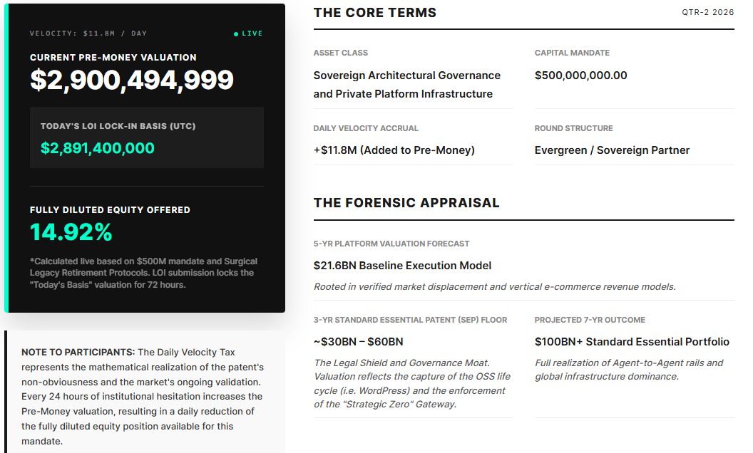This screenshot has height=453, width=753.
Task: Click the LIVE indicator label
Action: (x=252, y=33)
